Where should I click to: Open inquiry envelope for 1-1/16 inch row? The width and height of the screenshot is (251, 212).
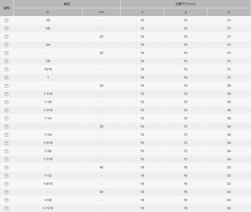tap(7, 94)
